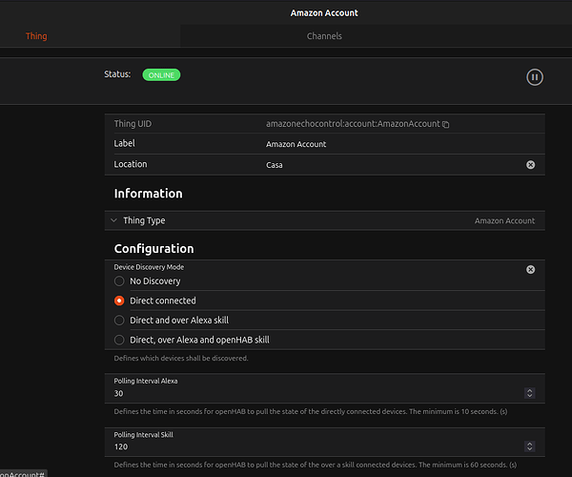Viewport: 572px width, 477px height.
Task: Click the green ONLINE status badge
Action: pos(161,74)
